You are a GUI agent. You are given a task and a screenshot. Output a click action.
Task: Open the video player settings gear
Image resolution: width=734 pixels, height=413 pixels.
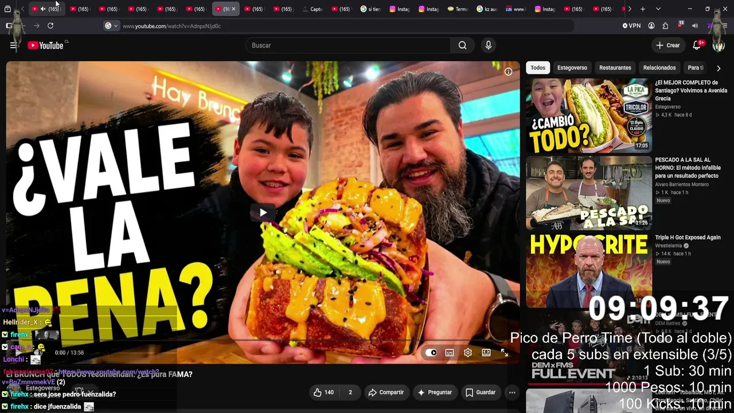pos(468,353)
